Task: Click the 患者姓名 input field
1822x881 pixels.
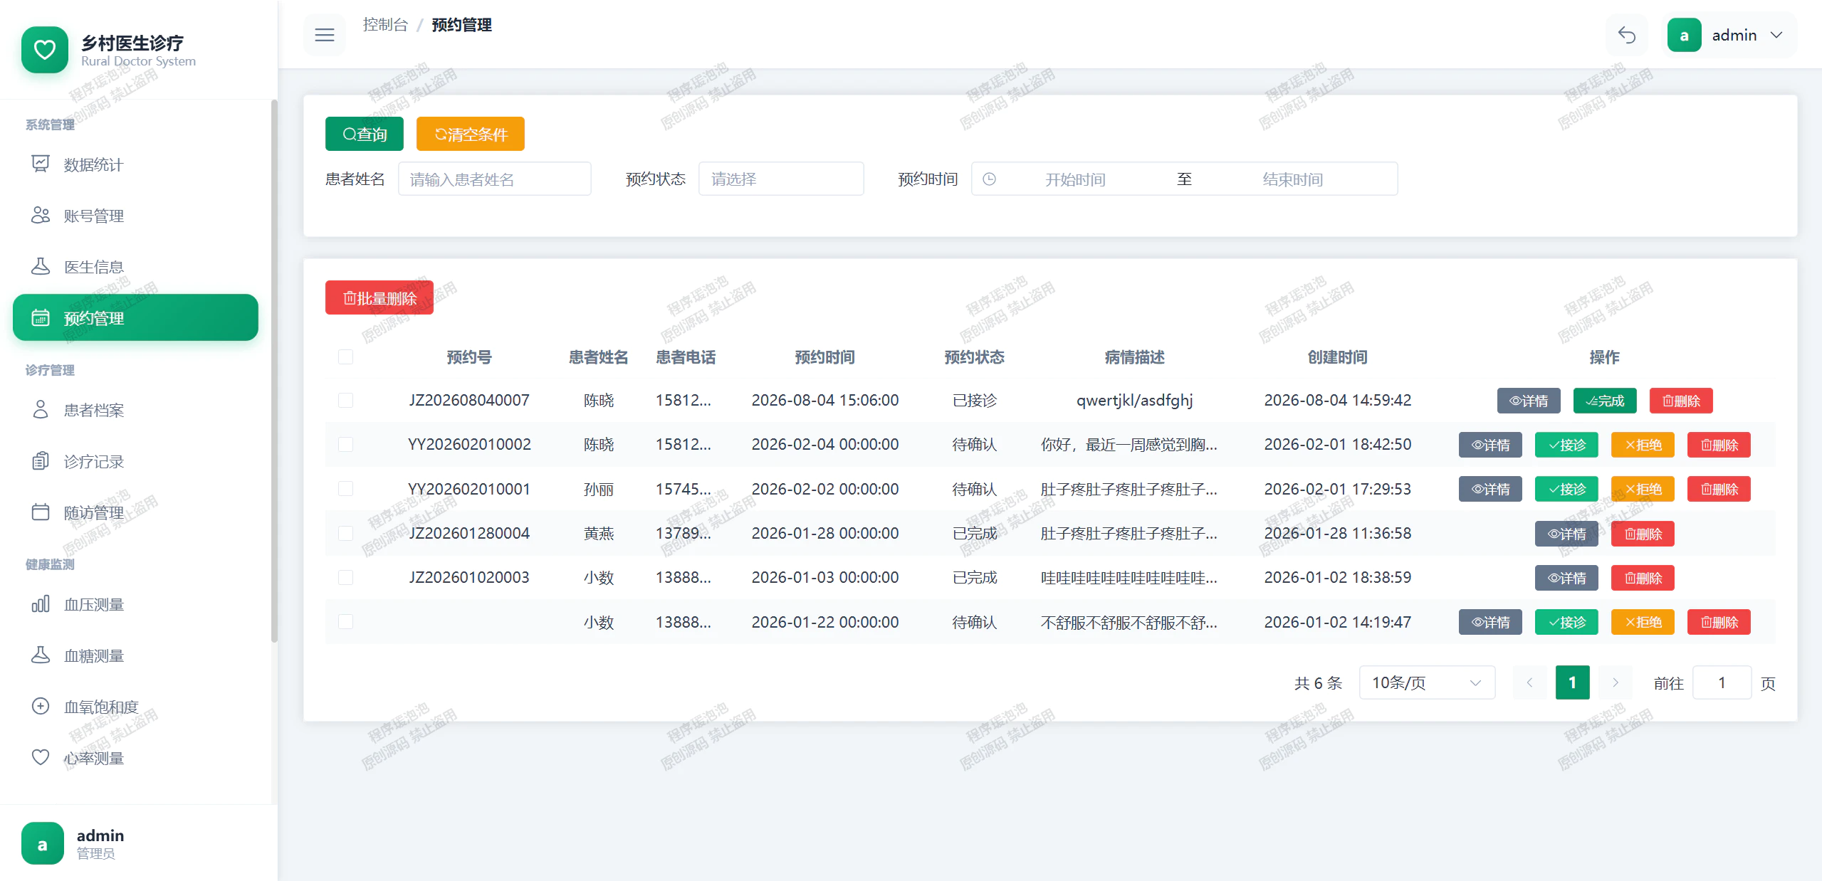Action: pos(494,179)
